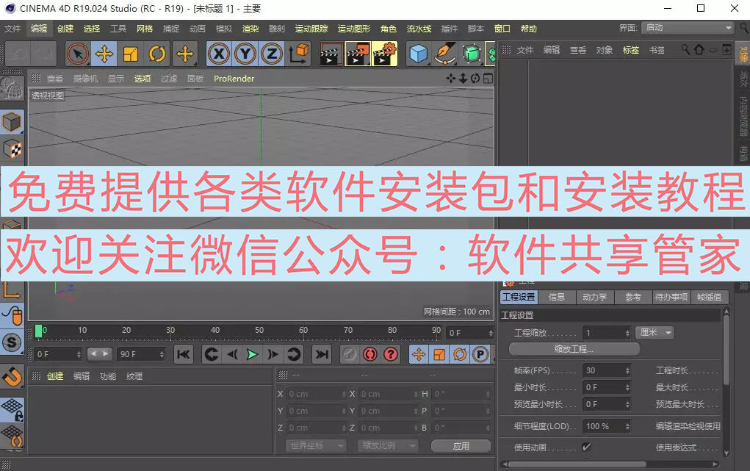Image resolution: width=750 pixels, height=471 pixels.
Task: Open the 世界坐标 dropdown
Action: (316, 445)
